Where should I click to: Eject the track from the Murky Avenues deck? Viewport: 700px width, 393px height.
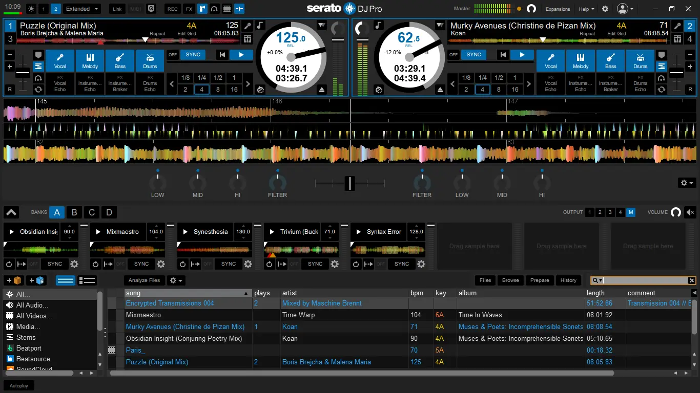coord(440,90)
